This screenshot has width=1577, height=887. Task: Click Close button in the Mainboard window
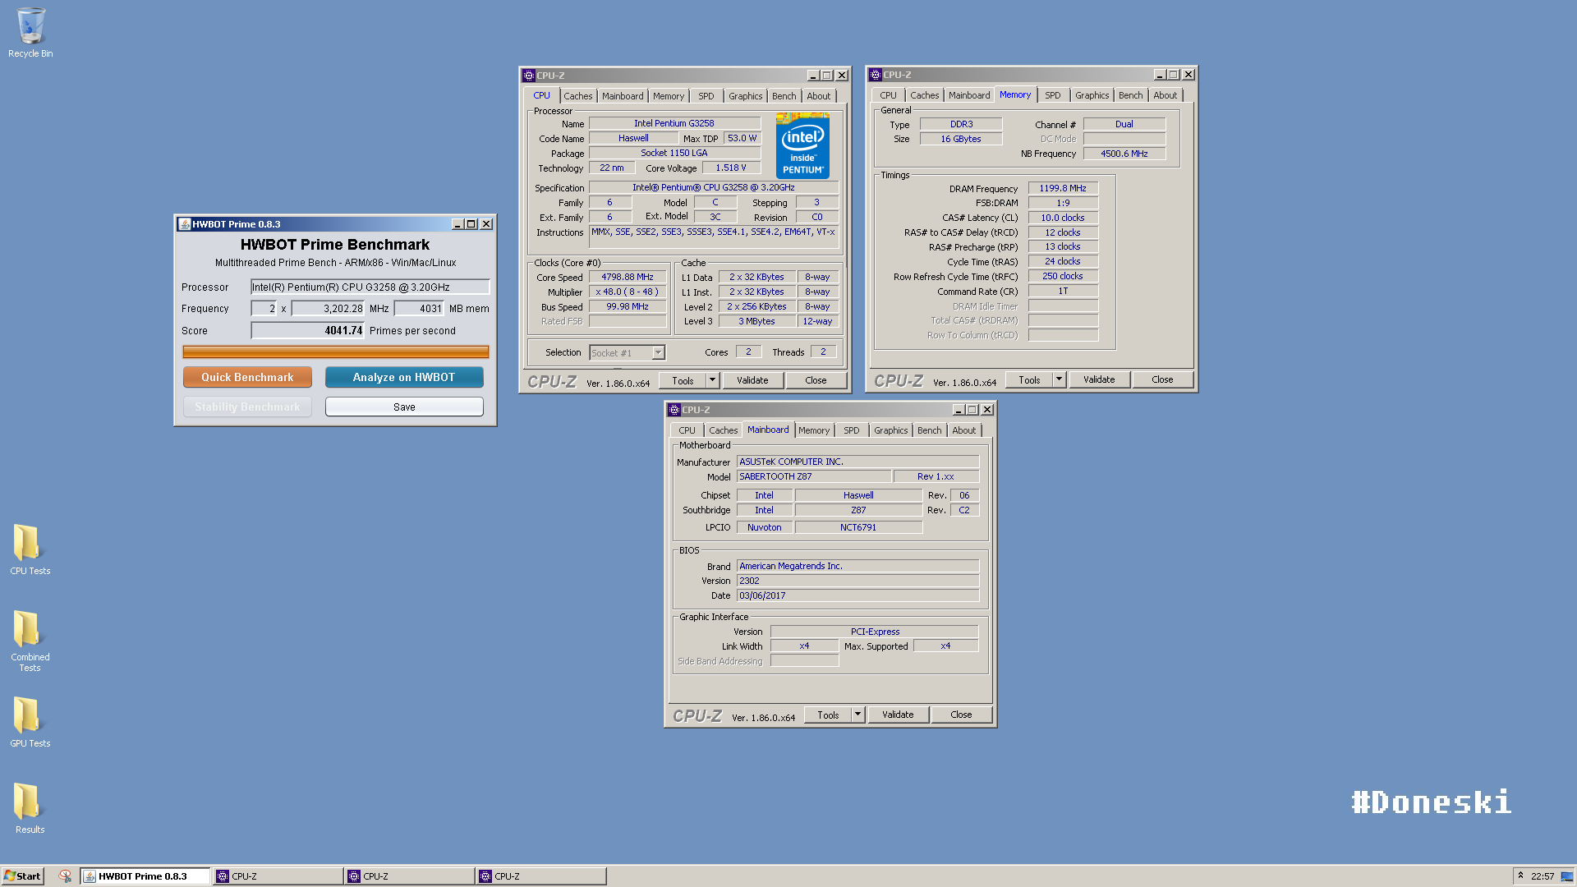pyautogui.click(x=961, y=715)
